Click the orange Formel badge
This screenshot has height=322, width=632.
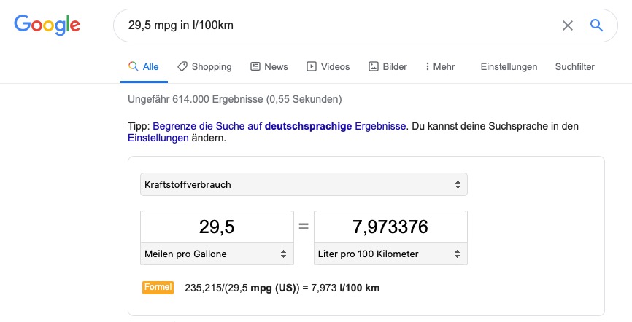[x=158, y=288]
